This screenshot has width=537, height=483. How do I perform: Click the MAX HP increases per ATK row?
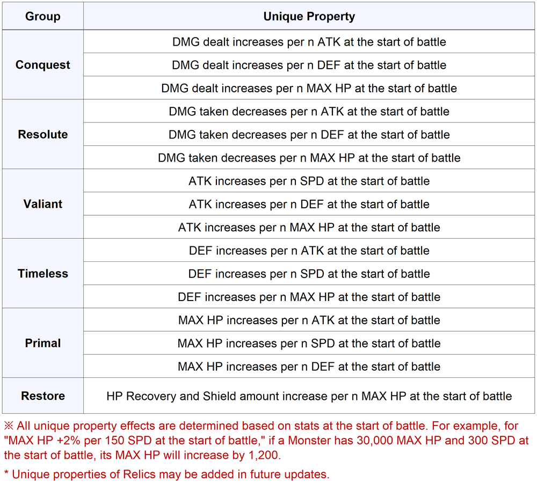point(309,320)
